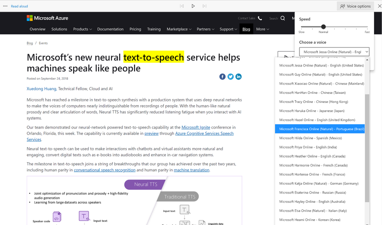The width and height of the screenshot is (382, 225).
Task: Select Microsoft Xiaoxiao Online Chinese voice
Action: point(320,83)
